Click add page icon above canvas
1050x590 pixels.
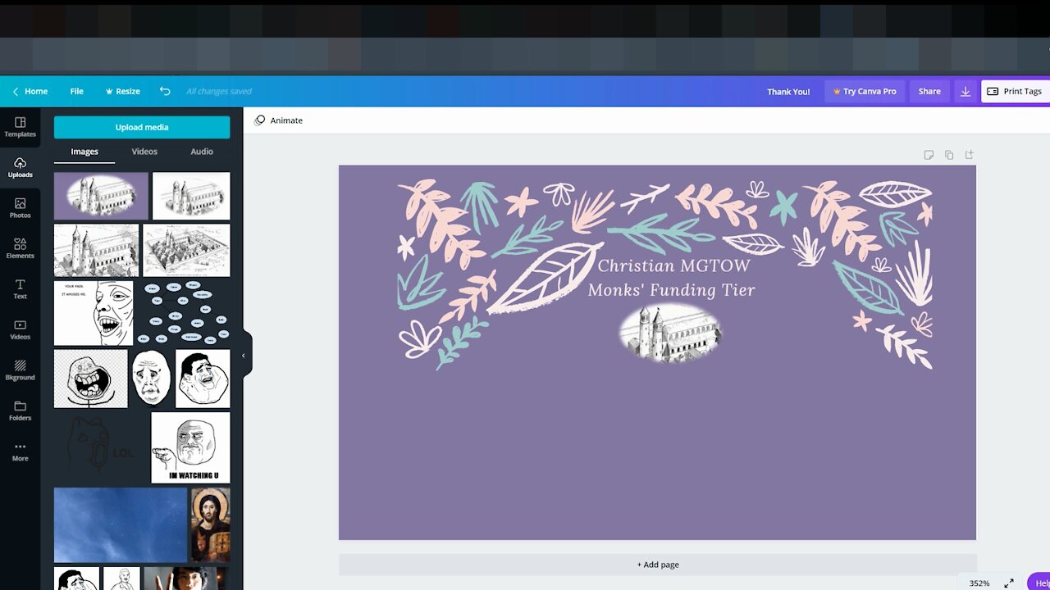[969, 155]
